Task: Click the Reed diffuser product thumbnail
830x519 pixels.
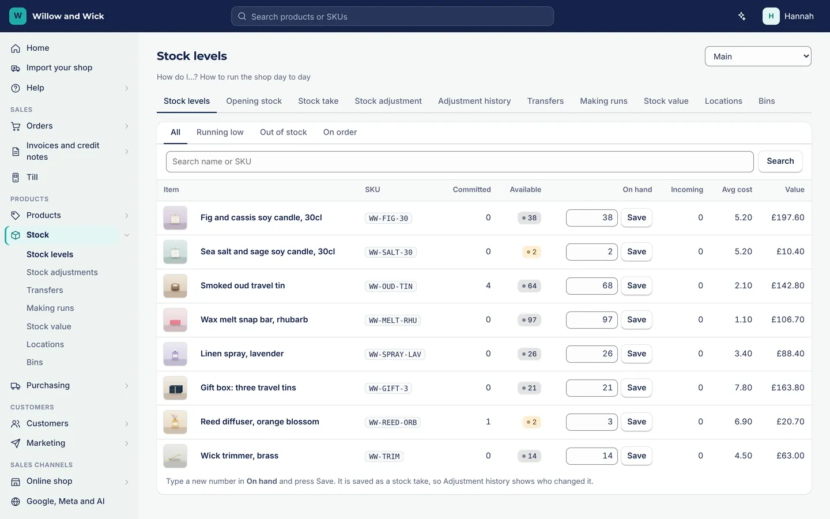Action: click(175, 422)
